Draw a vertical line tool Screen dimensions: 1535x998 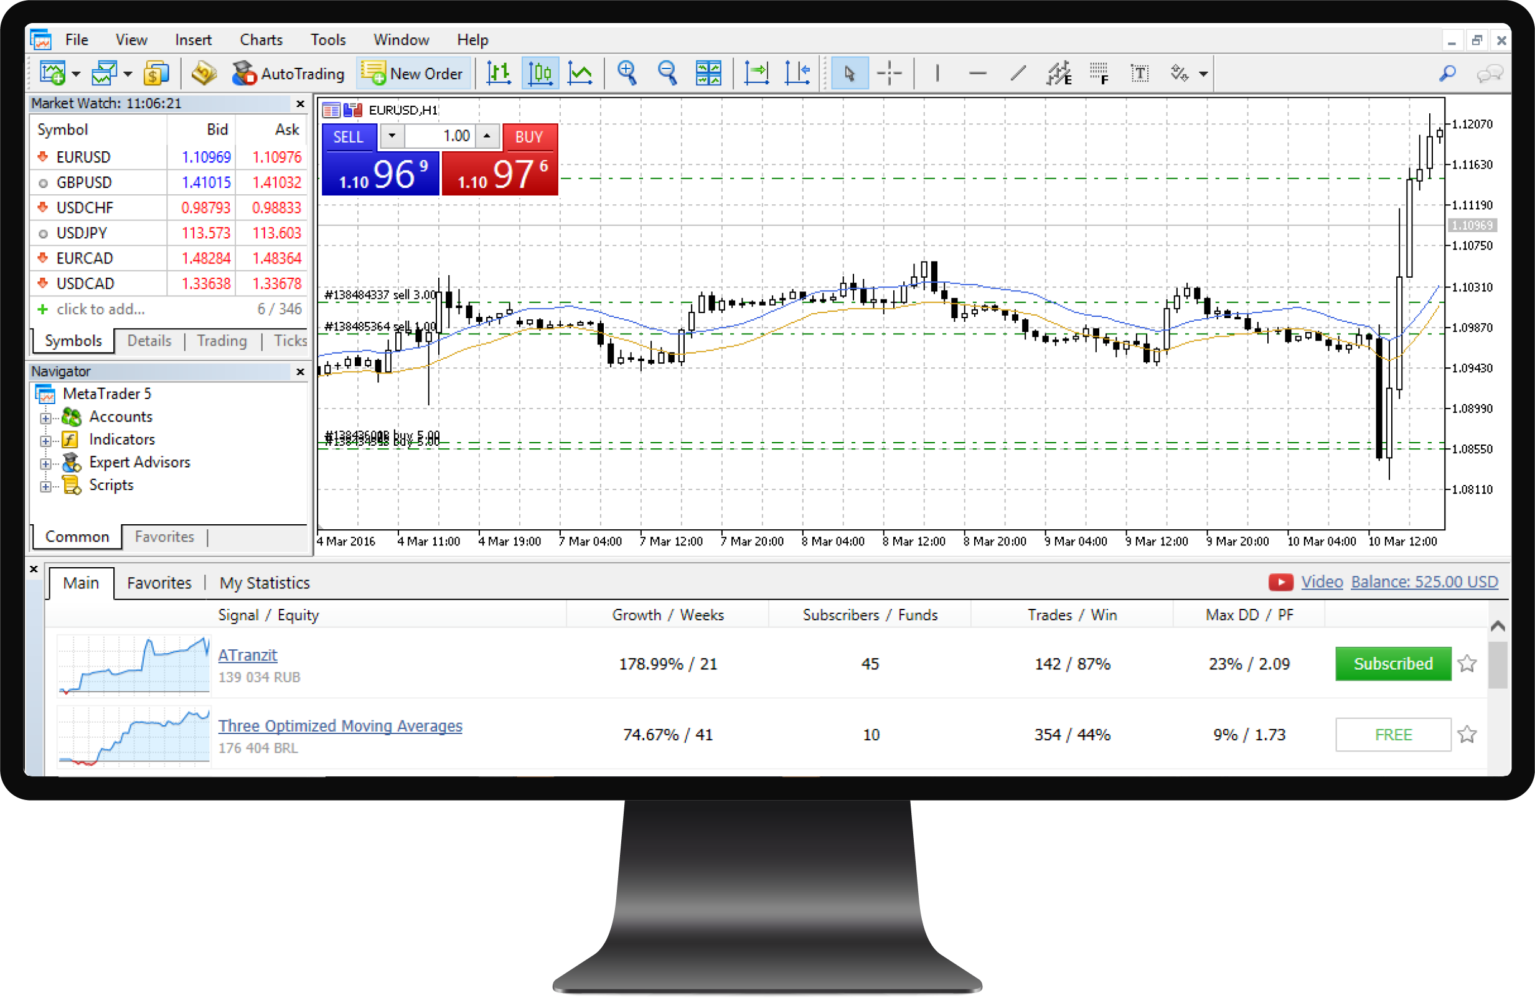(x=937, y=73)
